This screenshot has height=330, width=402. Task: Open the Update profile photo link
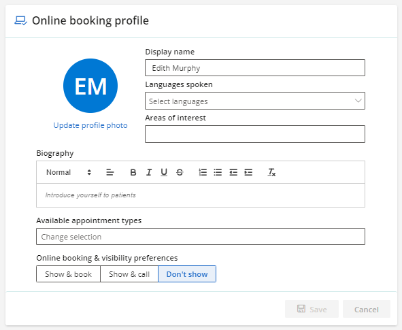tap(90, 125)
